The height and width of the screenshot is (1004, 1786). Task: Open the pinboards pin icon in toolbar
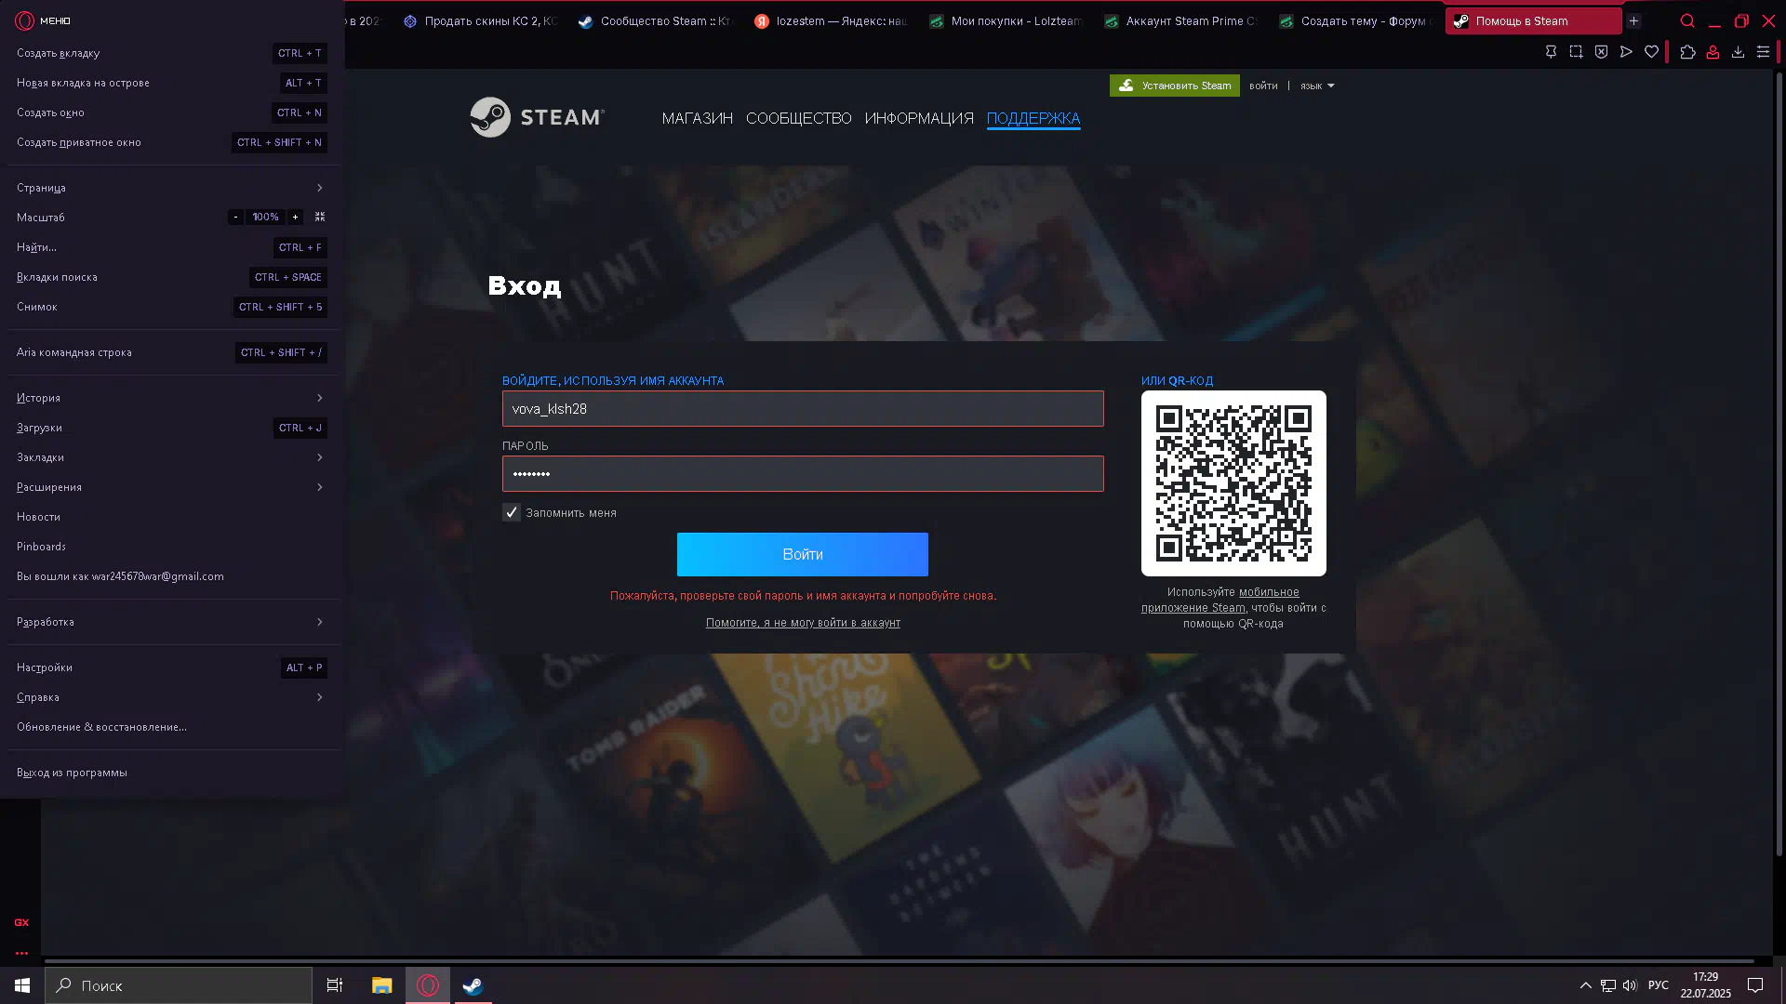(x=1551, y=52)
